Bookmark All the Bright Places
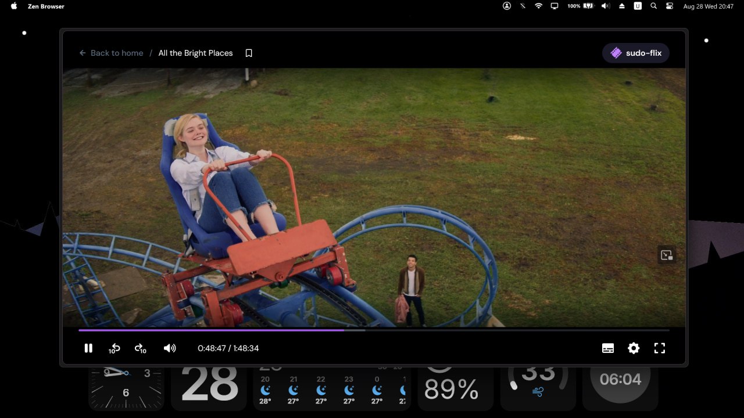This screenshot has height=418, width=744. tap(249, 53)
